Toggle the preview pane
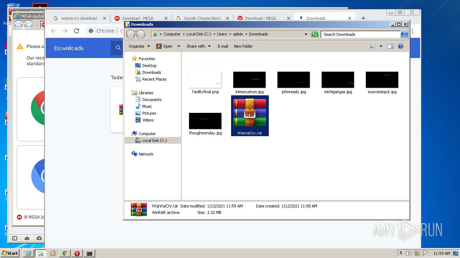Screen dimensions: 460x258 point(391,46)
